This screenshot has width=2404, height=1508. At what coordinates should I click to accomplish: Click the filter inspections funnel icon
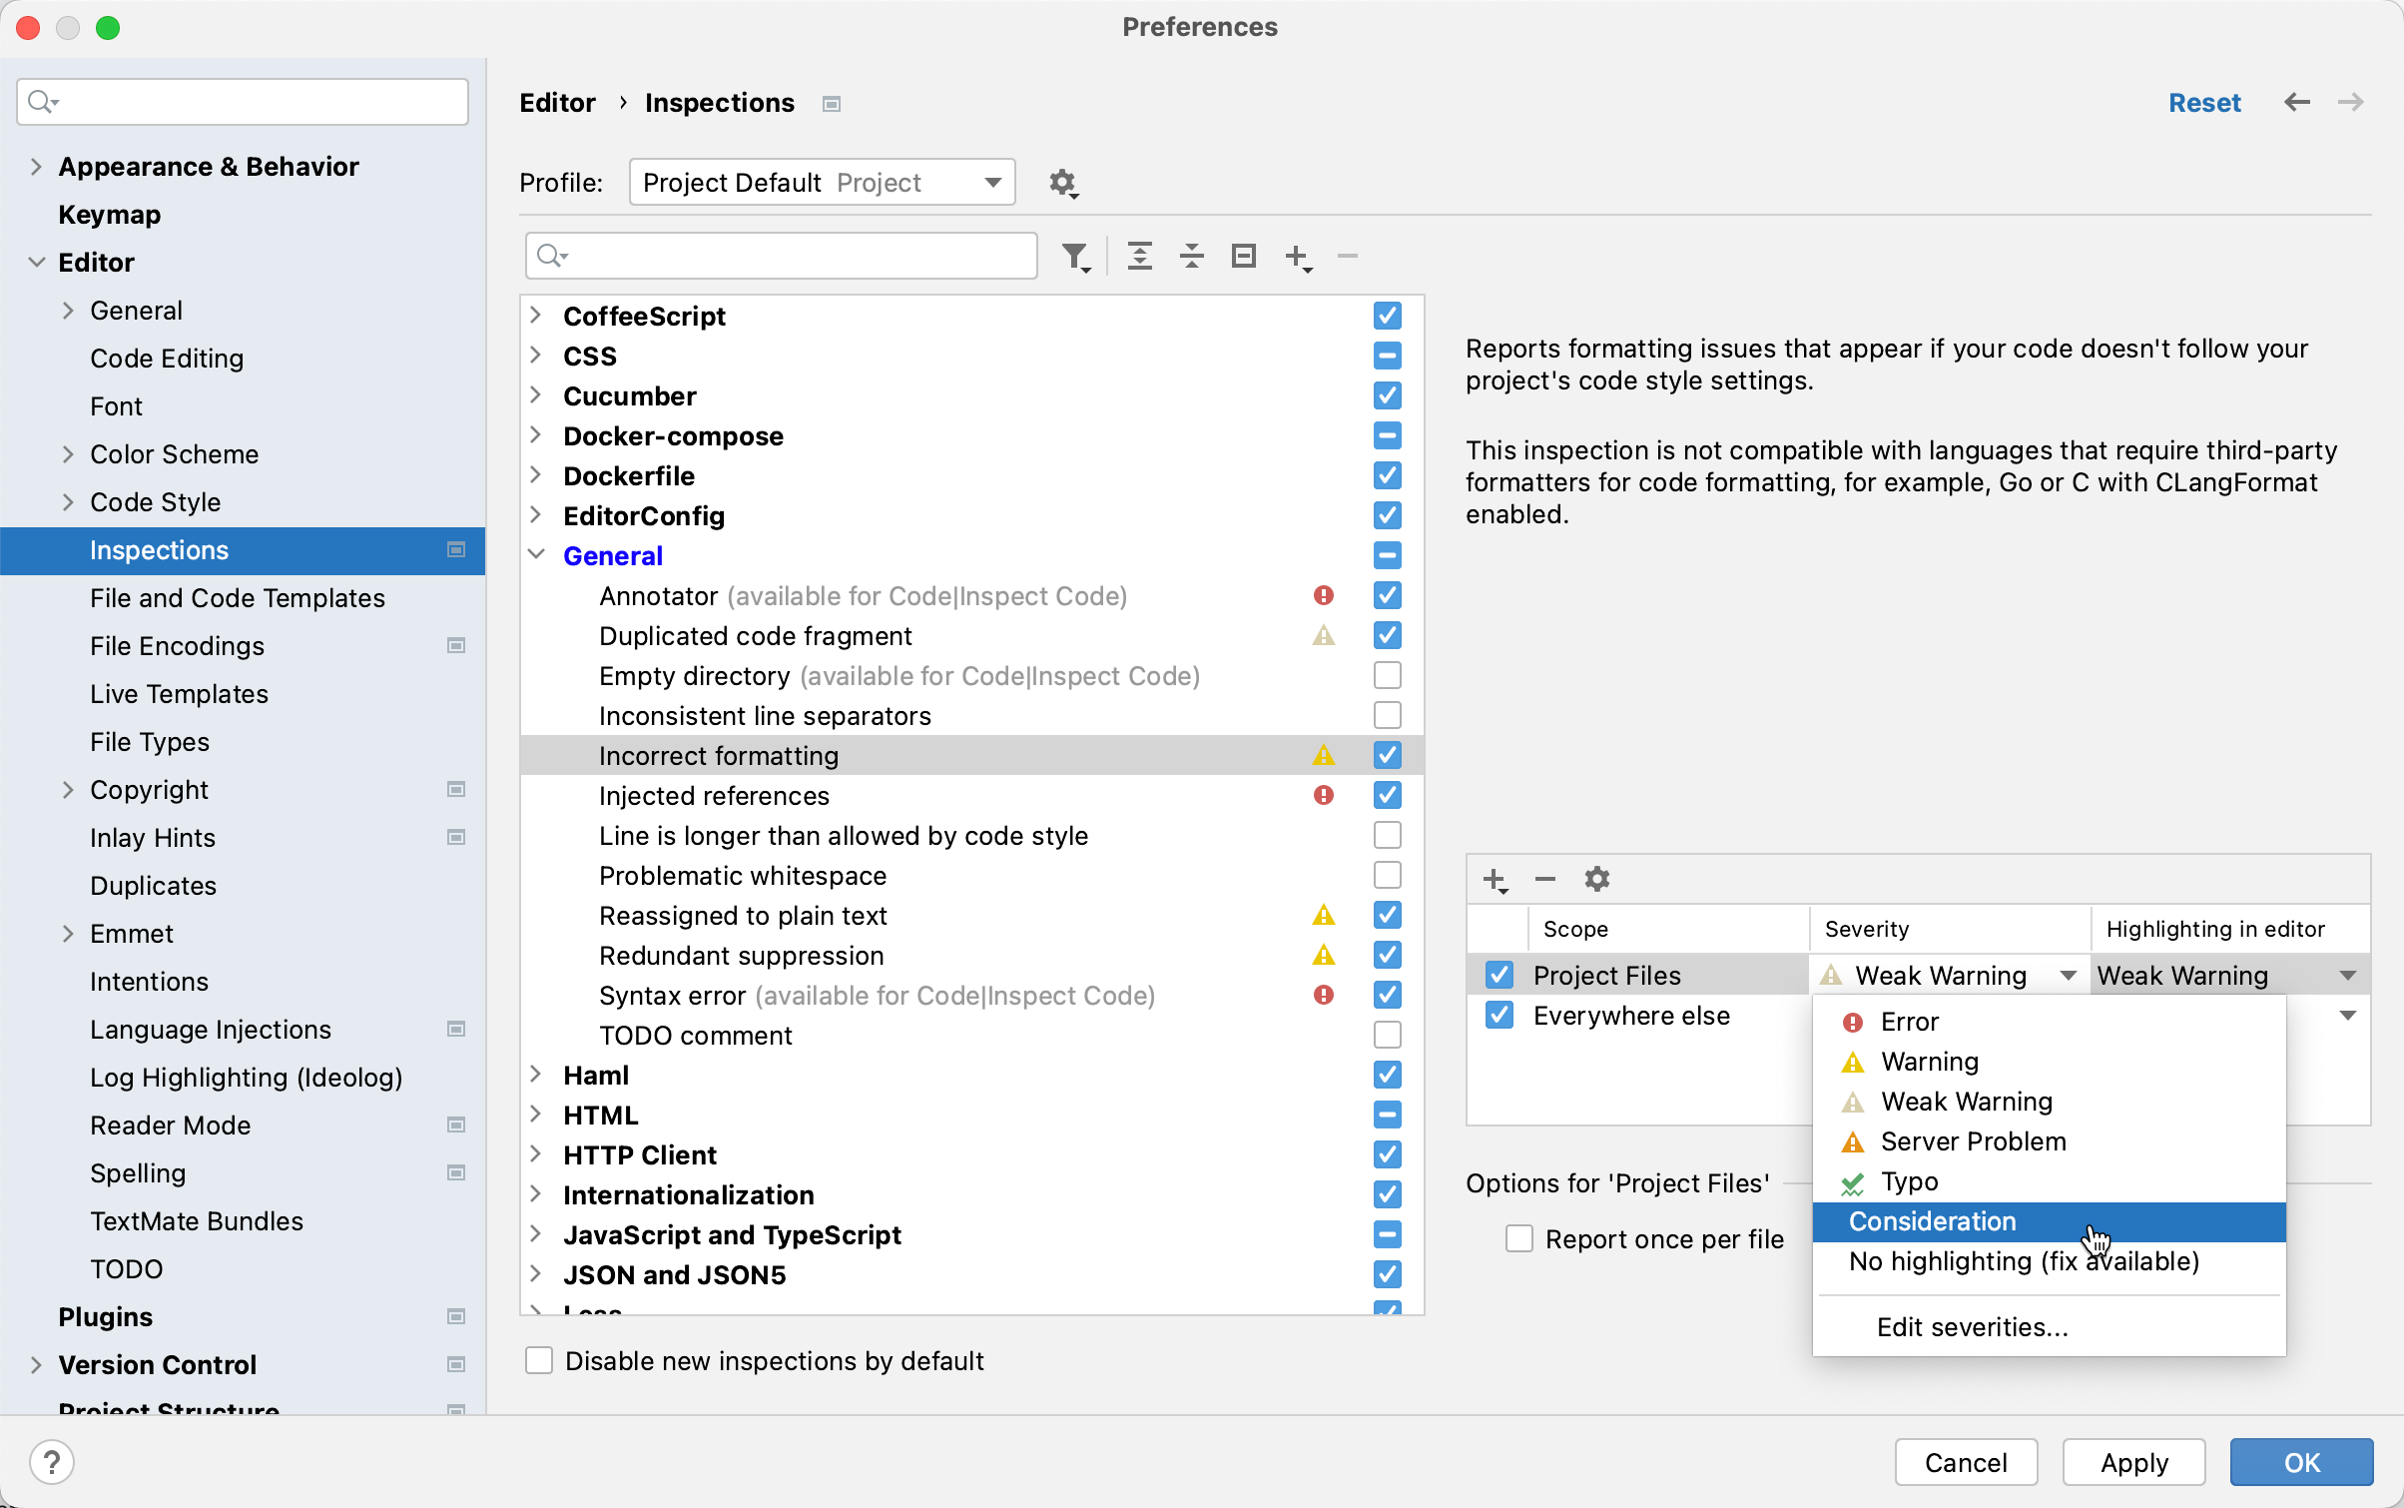pos(1075,257)
